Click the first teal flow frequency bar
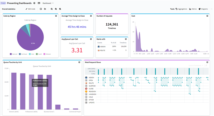Screen dimensions: 214x116 pyautogui.click(x=98, y=72)
